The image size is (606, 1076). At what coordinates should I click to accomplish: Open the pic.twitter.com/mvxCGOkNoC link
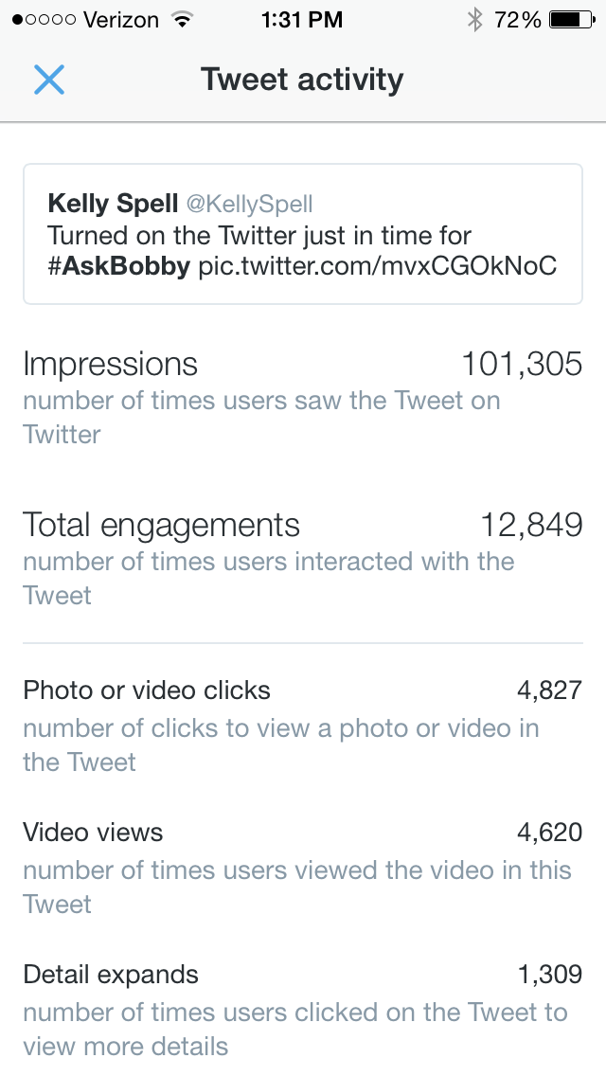coord(377,266)
